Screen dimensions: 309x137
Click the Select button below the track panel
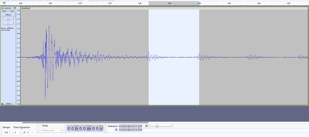pyautogui.click(x=8, y=104)
